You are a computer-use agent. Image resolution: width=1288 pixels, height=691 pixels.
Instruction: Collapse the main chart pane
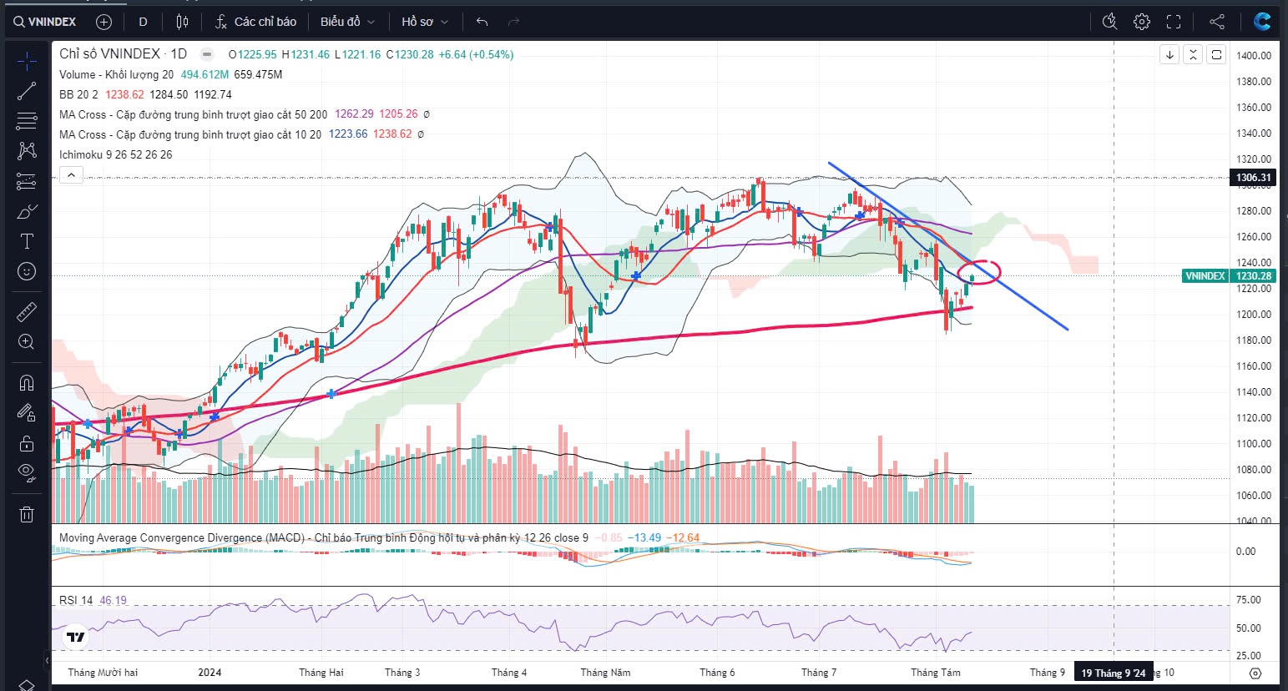1193,55
